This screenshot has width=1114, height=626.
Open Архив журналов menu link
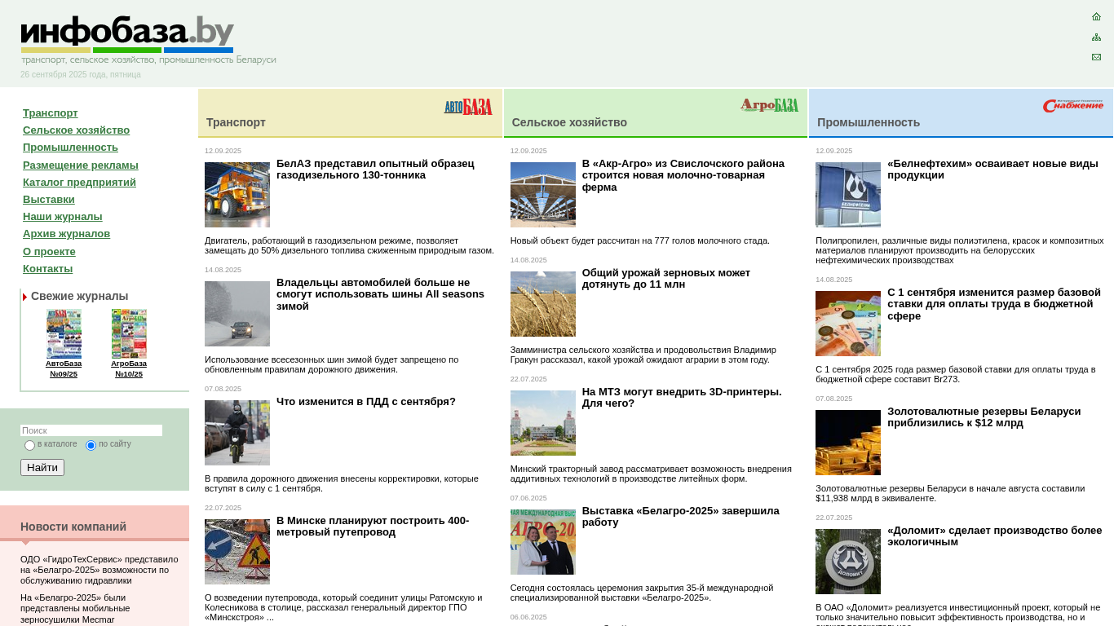coord(66,234)
